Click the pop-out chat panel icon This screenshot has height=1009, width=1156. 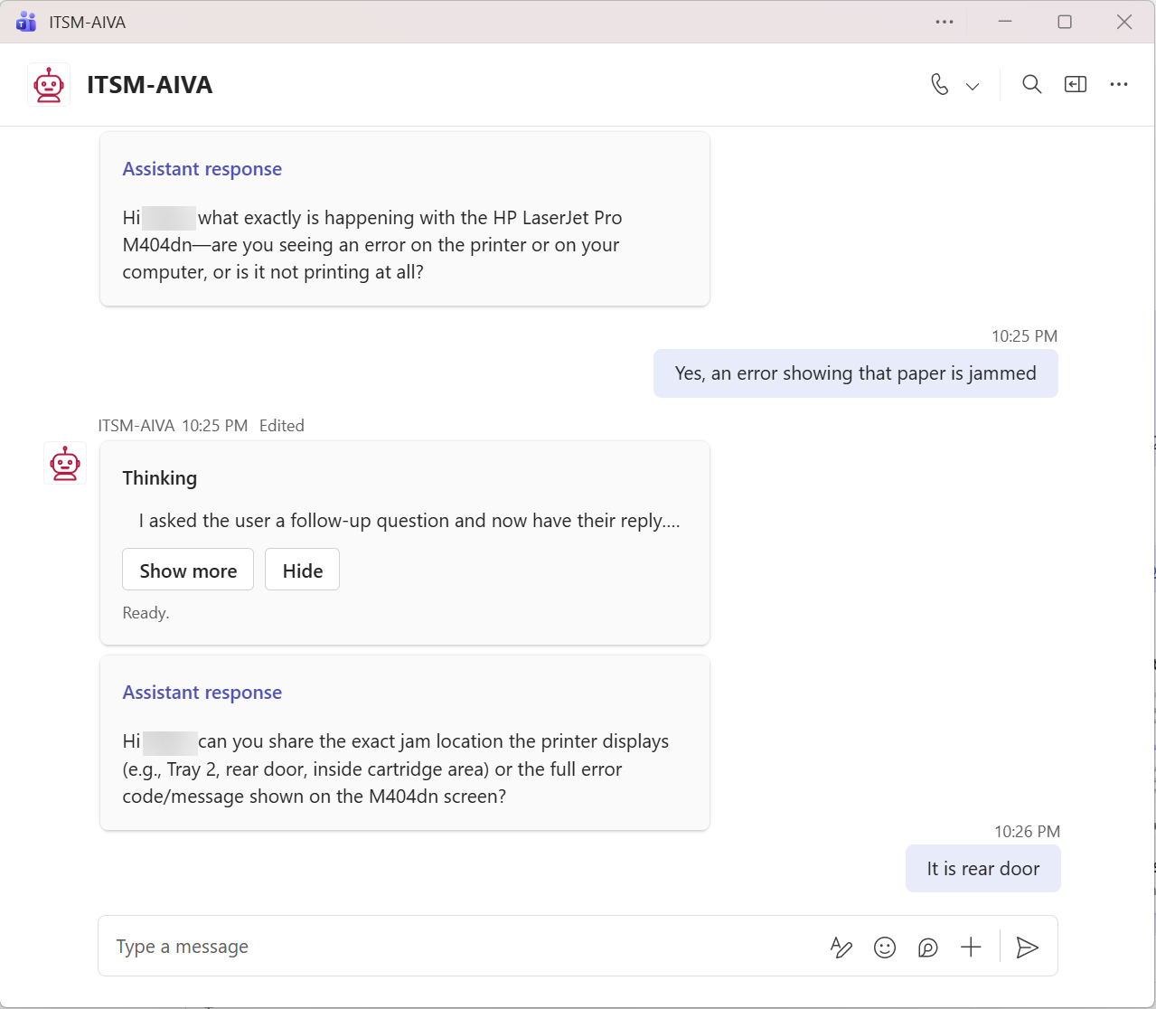coord(1076,85)
